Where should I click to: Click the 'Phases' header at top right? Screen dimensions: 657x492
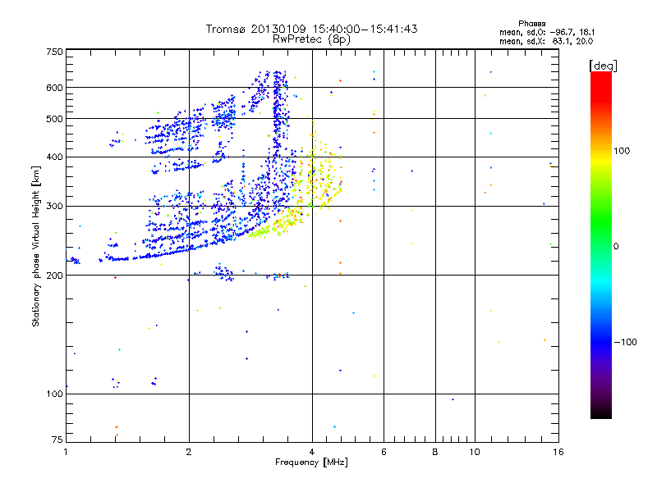click(x=531, y=24)
